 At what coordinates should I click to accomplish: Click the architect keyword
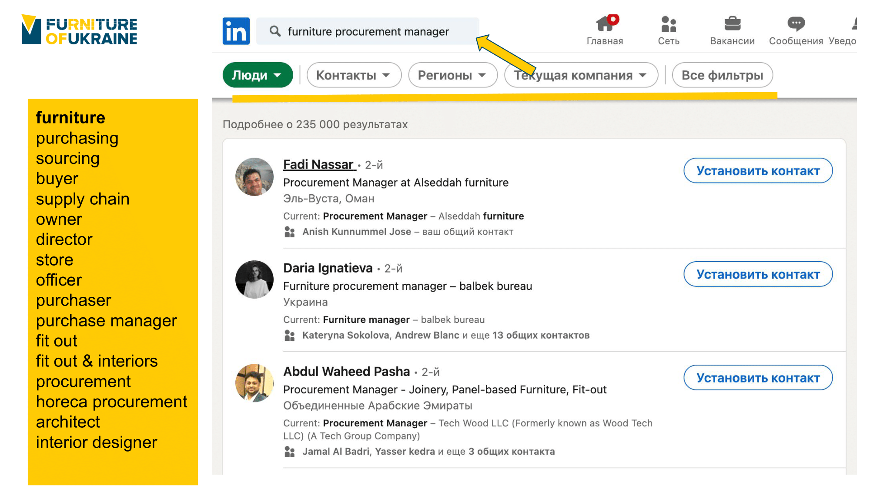pos(68,422)
